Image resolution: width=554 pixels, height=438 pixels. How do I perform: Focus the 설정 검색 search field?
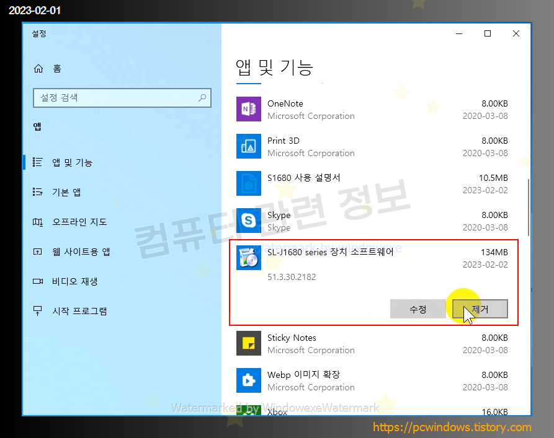pyautogui.click(x=122, y=98)
